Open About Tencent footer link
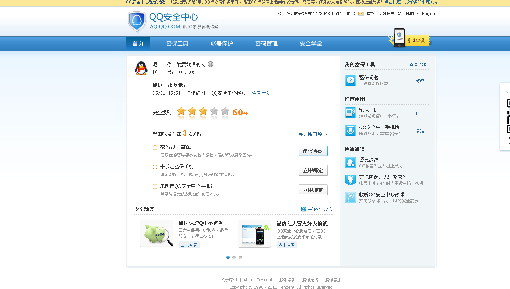Viewport: 510px width, 289px height. [x=258, y=280]
